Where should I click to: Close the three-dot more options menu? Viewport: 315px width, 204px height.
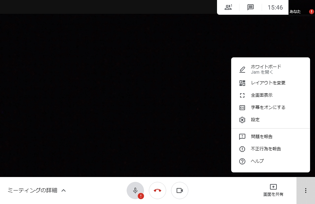(x=305, y=191)
